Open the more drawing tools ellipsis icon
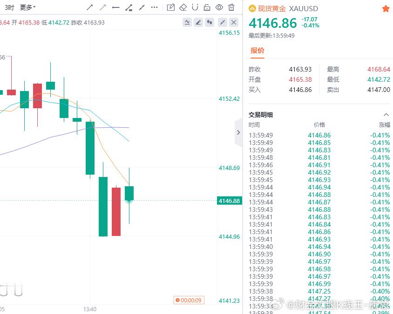 155,7
